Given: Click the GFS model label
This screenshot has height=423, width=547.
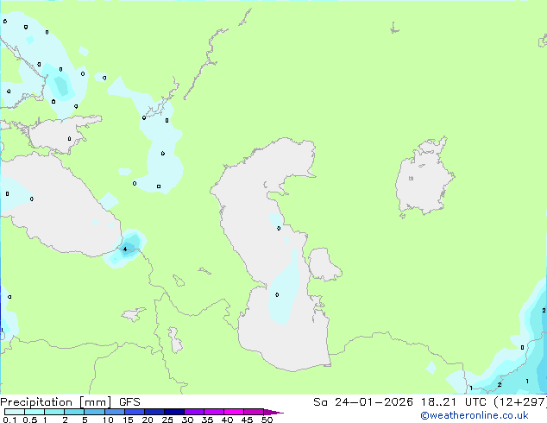Looking at the screenshot, I should coord(129,402).
